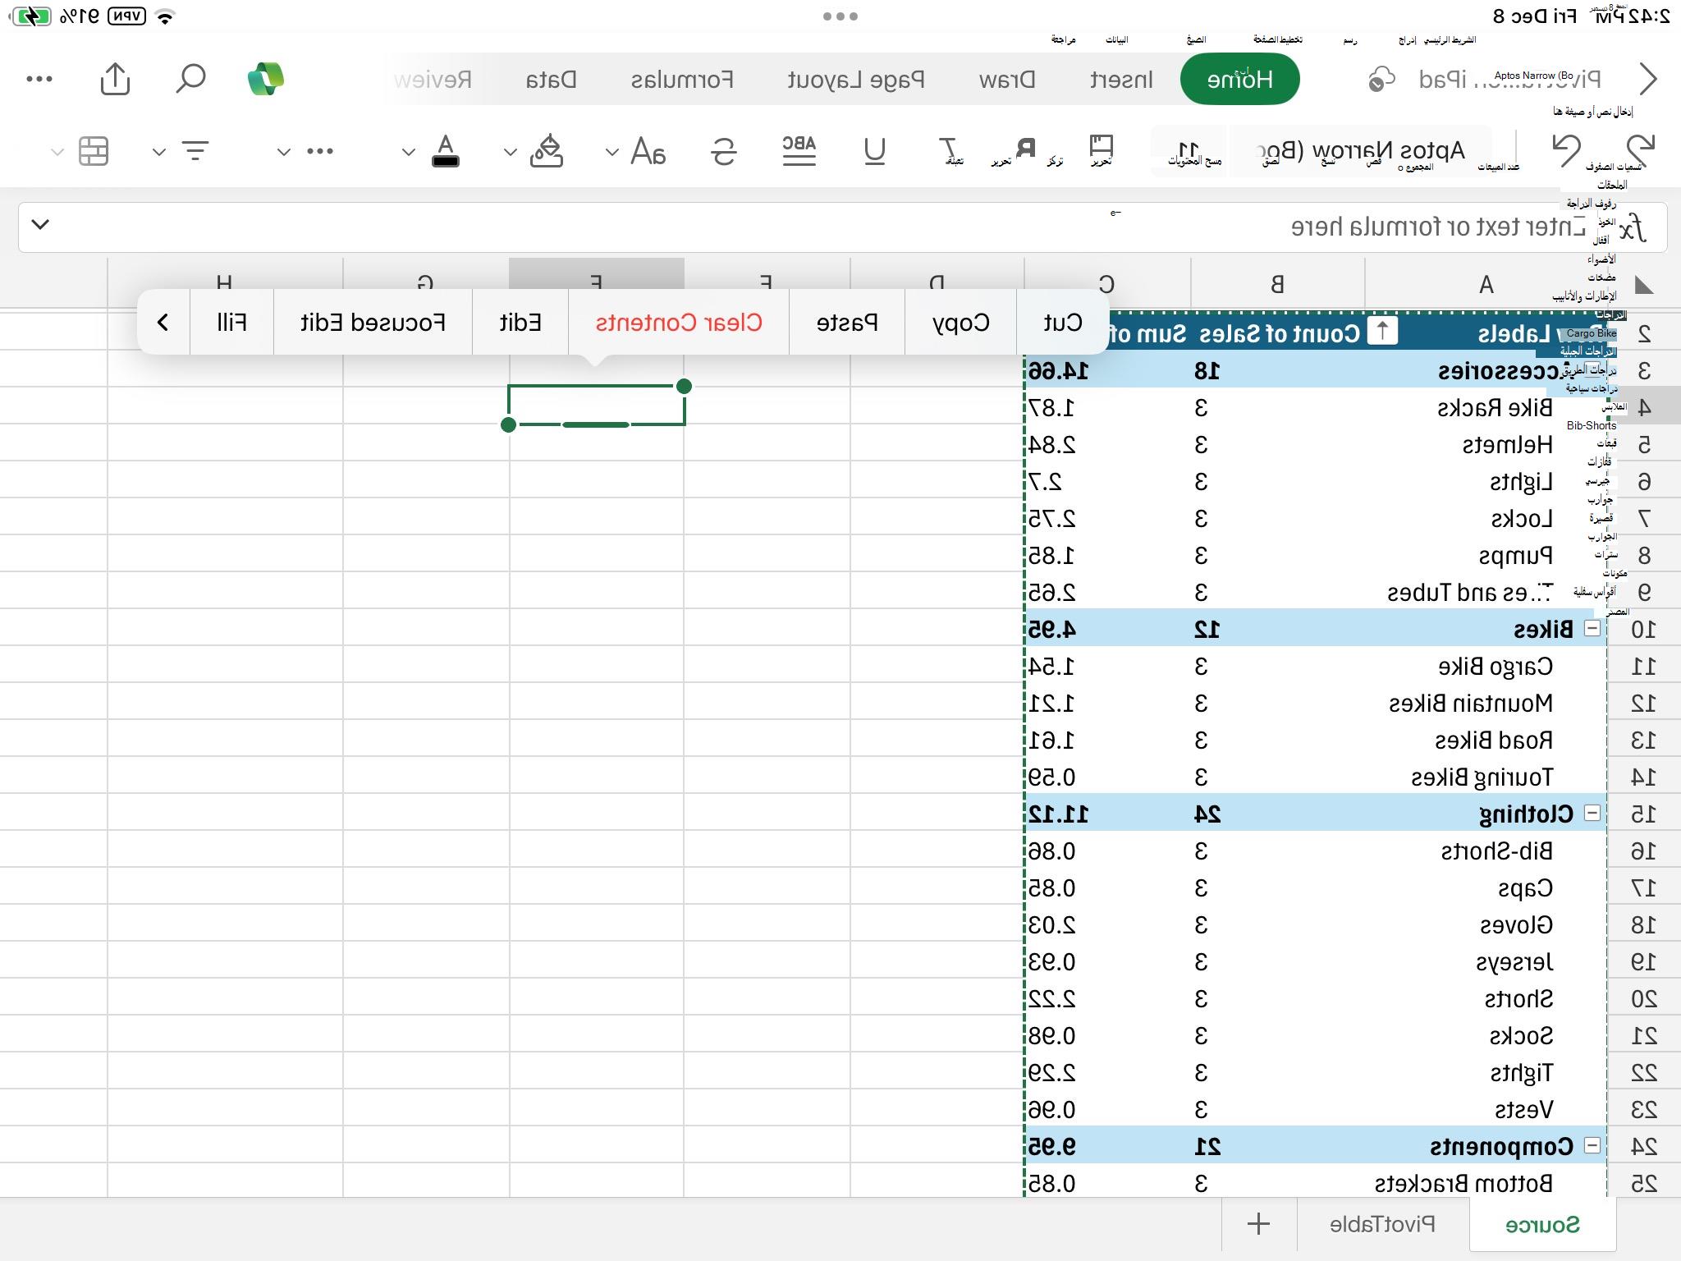Tap the formula bar text input
This screenshot has height=1261, width=1681.
coord(821,227)
